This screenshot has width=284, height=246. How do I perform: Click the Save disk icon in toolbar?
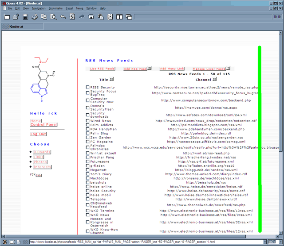coord(25,17)
